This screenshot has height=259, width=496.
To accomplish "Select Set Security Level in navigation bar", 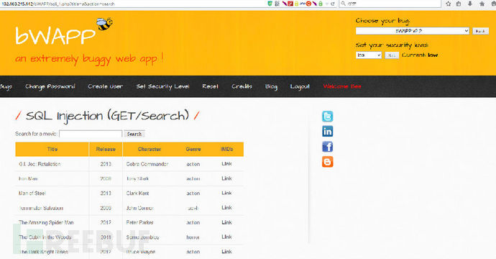I will (x=162, y=86).
